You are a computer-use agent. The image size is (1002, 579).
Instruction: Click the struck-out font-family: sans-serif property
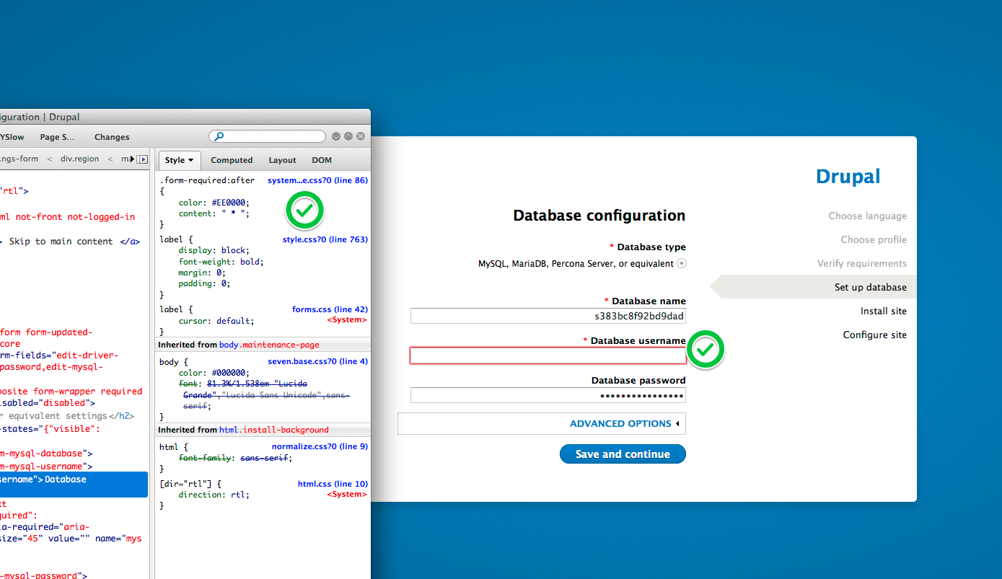[x=235, y=458]
